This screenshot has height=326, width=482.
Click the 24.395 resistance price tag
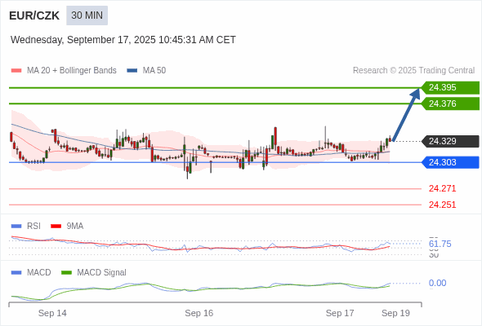tap(450, 88)
